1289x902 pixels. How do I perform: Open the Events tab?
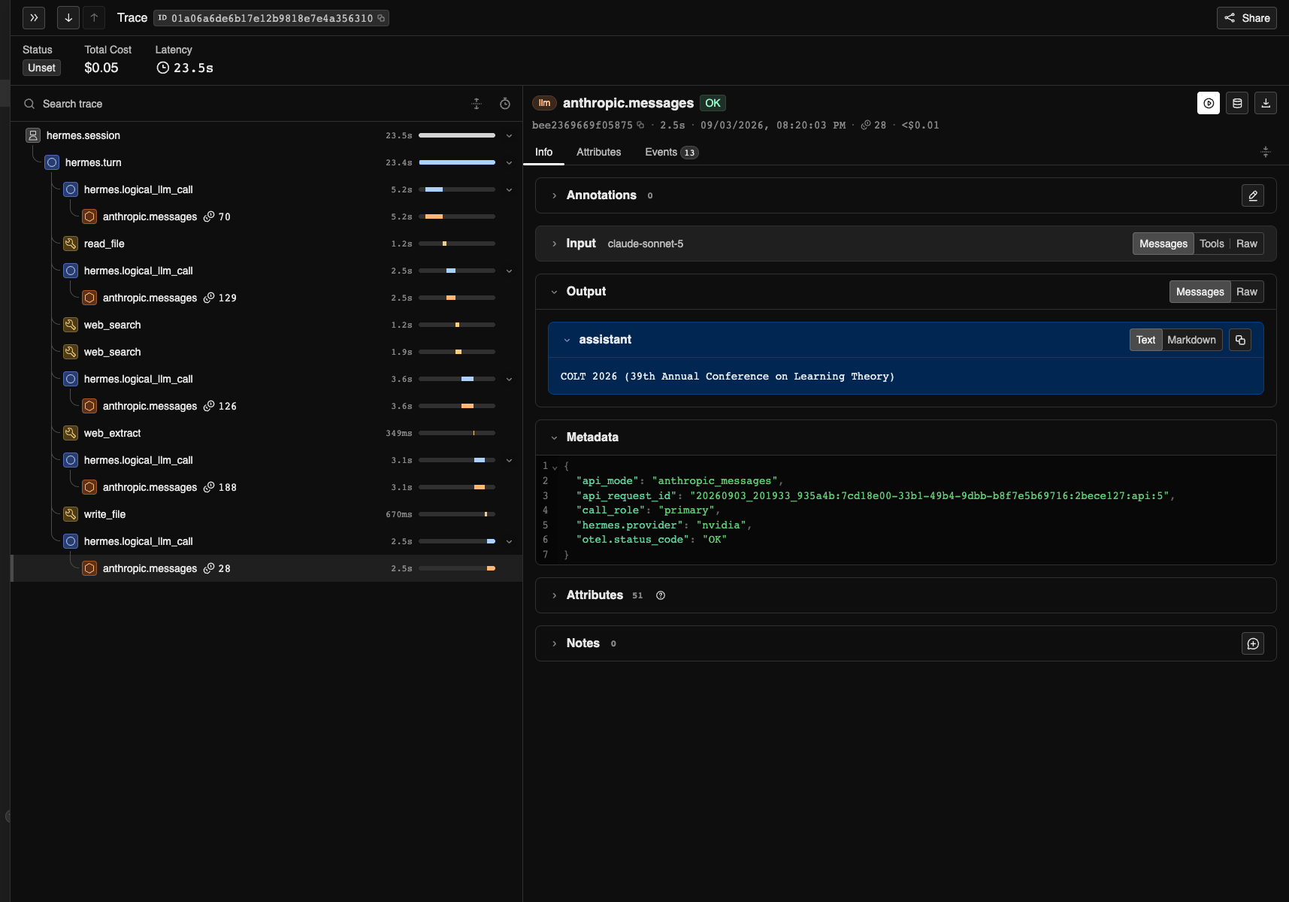click(671, 152)
